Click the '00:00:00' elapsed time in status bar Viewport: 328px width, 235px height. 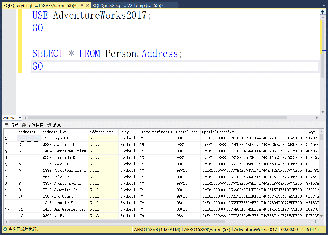click(x=289, y=229)
